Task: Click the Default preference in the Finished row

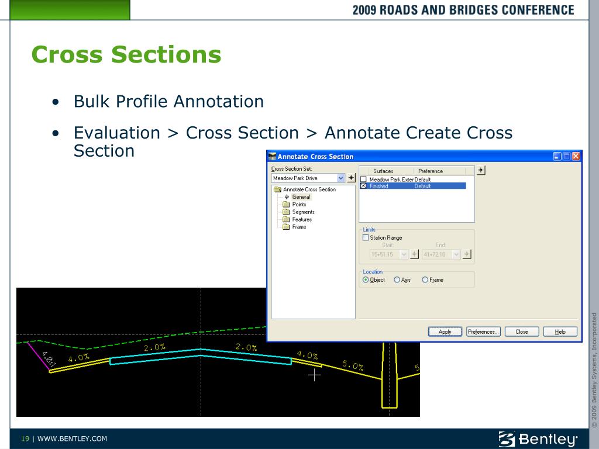Action: pos(422,186)
